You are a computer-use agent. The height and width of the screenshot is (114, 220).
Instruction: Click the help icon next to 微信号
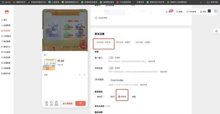pos(104,97)
